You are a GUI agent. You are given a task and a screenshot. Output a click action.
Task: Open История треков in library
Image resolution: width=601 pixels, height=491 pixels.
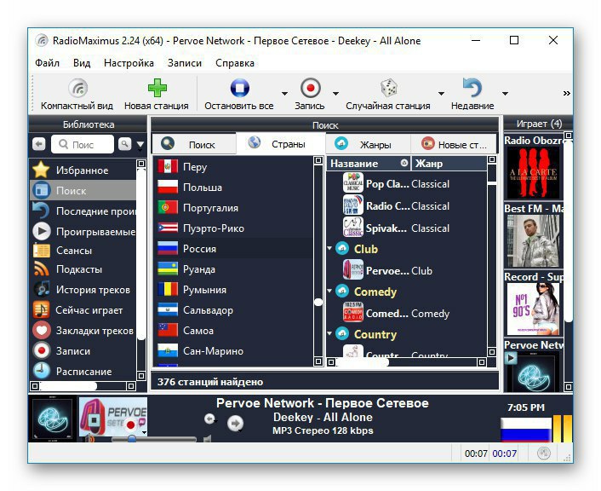pyautogui.click(x=83, y=290)
